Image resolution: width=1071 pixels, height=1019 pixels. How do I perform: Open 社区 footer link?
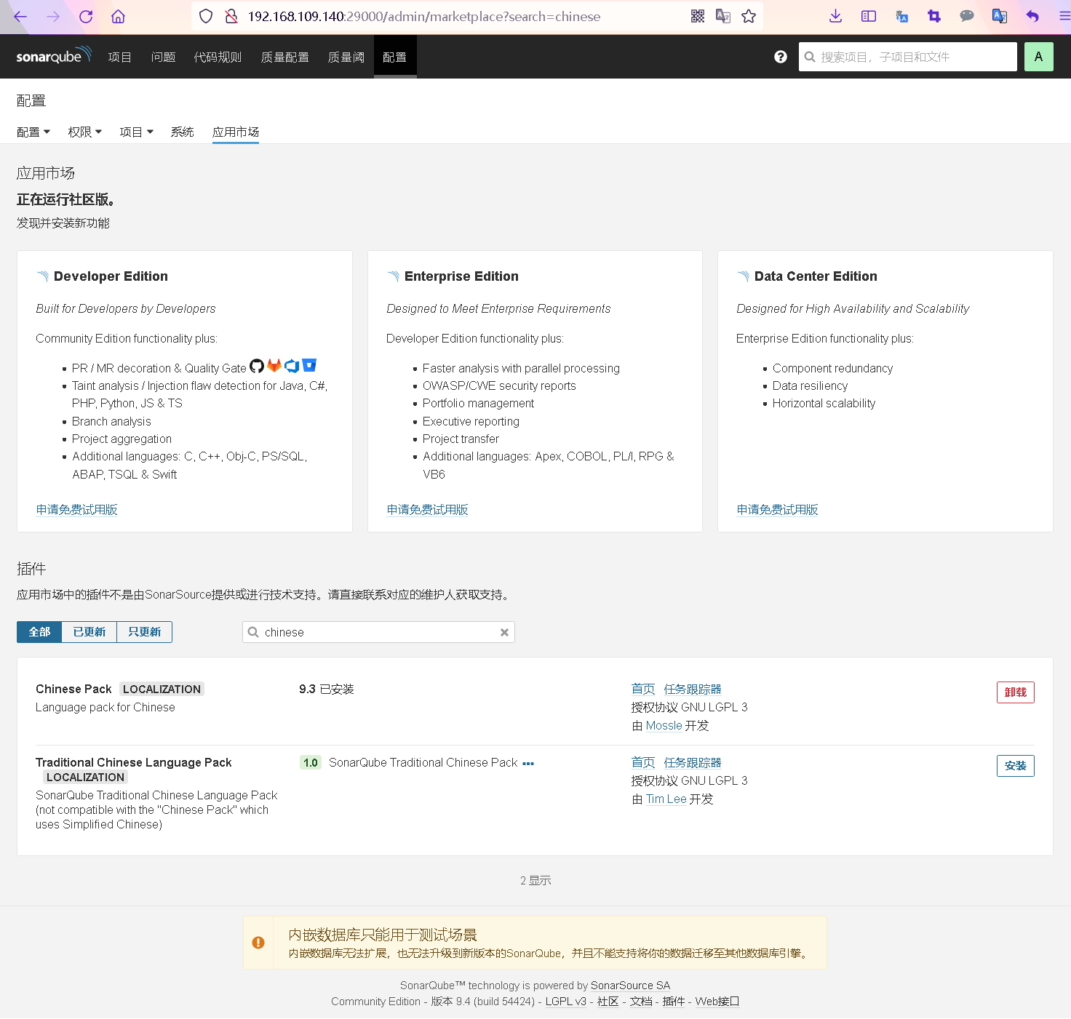click(x=608, y=1002)
